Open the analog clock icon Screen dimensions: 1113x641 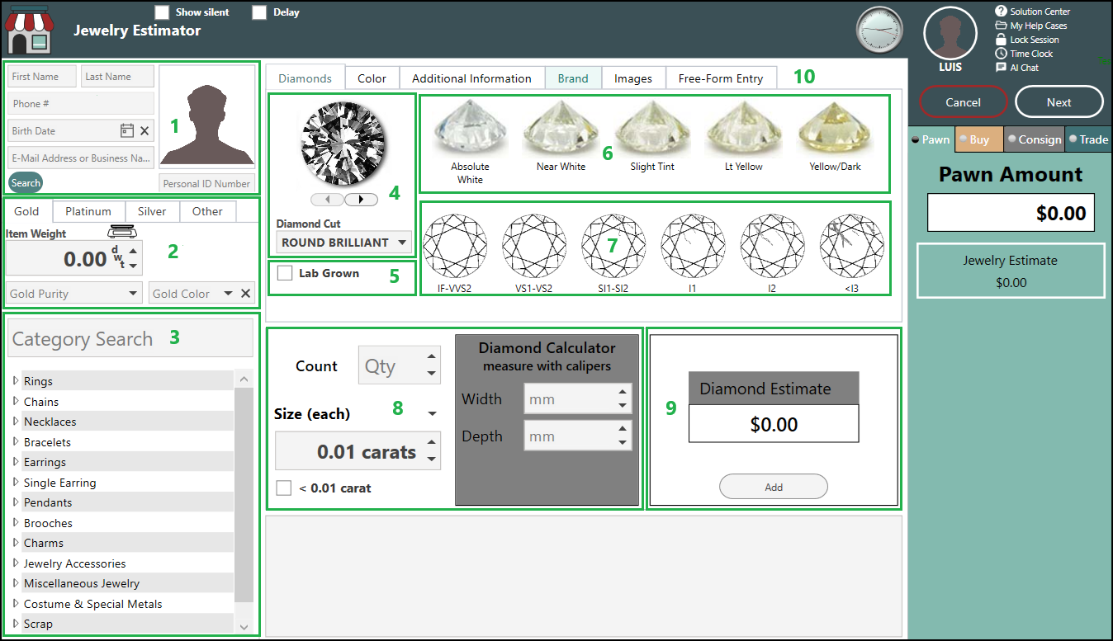880,30
